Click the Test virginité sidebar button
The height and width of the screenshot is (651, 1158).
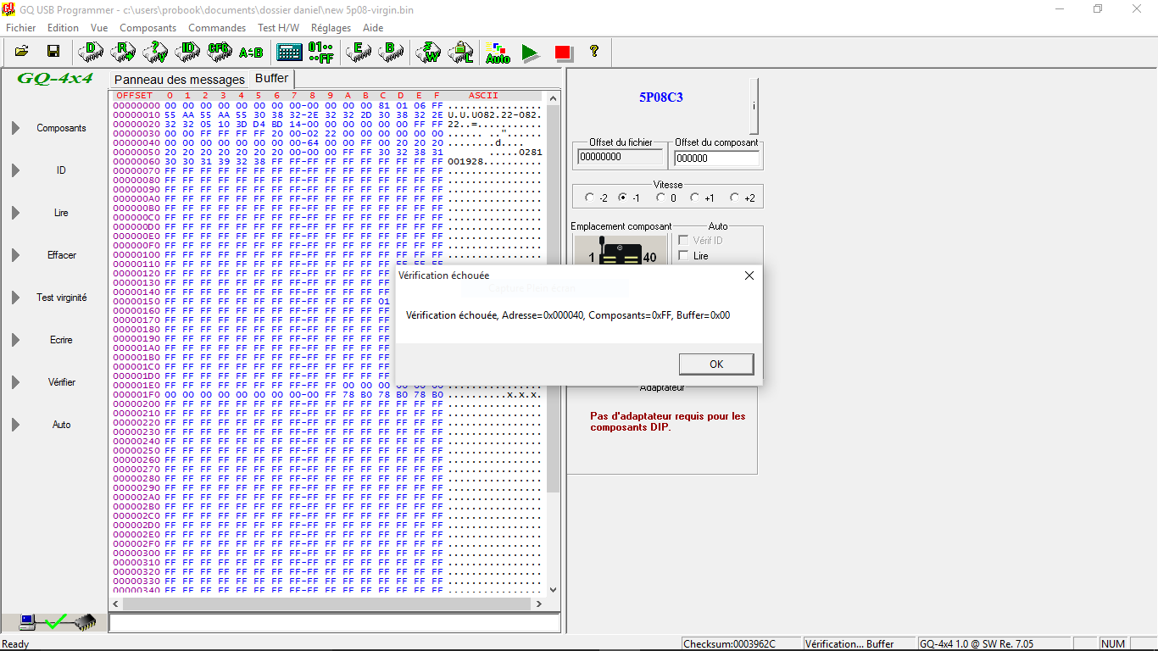tap(61, 298)
